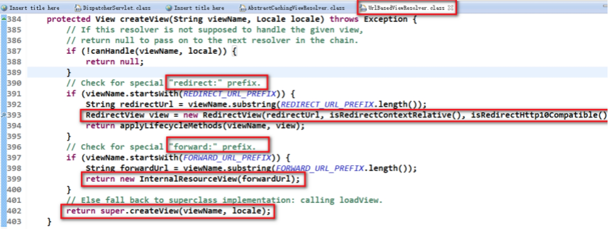Click line number 384 in the gutter

tap(14, 19)
